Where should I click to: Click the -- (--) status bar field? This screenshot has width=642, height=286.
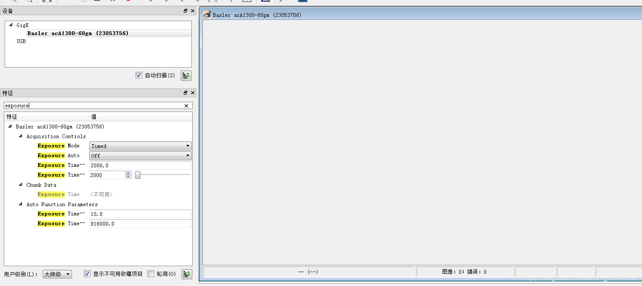click(308, 272)
